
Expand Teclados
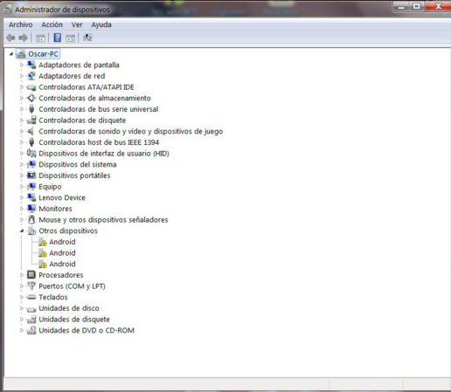click(22, 297)
